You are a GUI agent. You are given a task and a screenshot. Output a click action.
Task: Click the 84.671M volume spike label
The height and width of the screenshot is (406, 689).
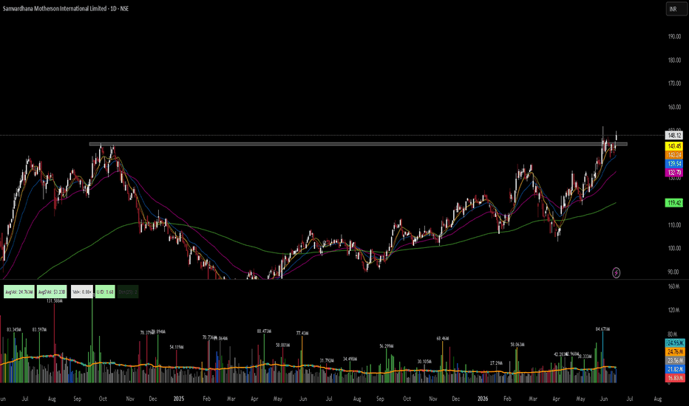pos(603,328)
